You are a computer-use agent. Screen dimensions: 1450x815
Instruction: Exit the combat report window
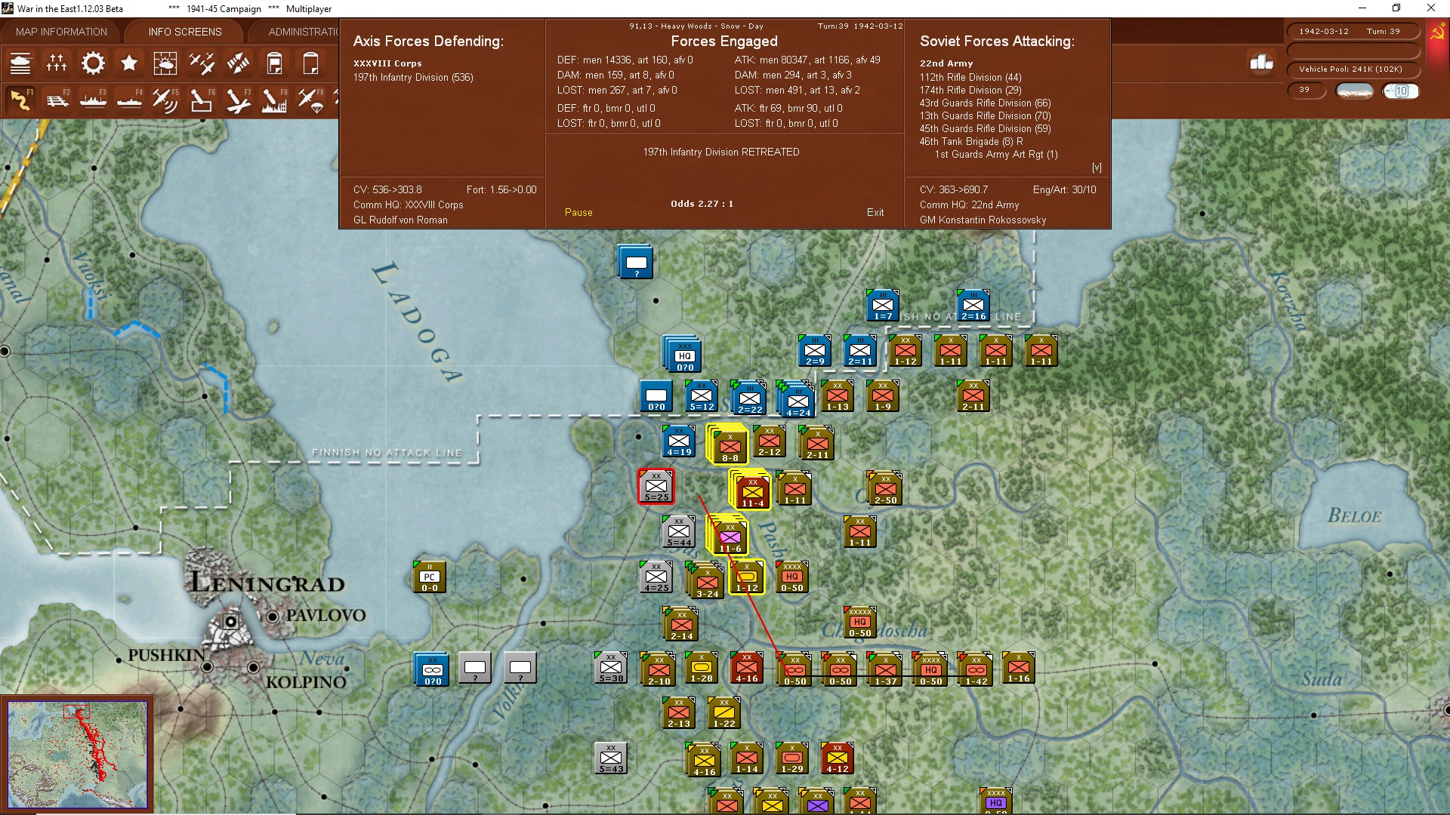tap(875, 213)
